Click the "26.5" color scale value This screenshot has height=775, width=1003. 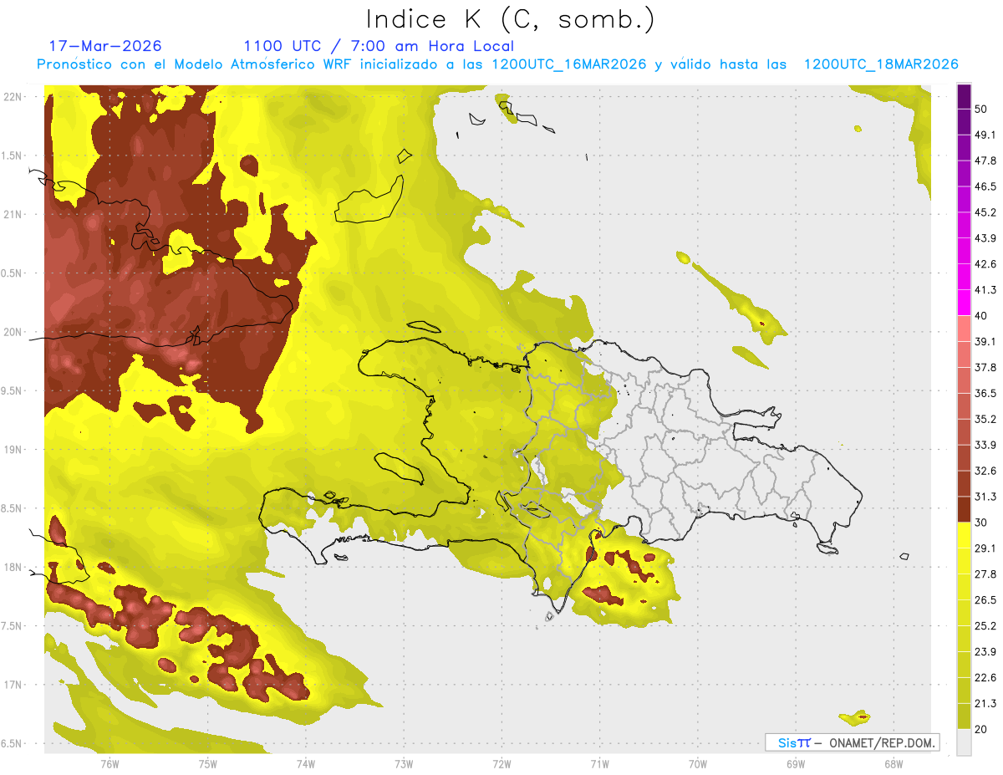pos(985,600)
